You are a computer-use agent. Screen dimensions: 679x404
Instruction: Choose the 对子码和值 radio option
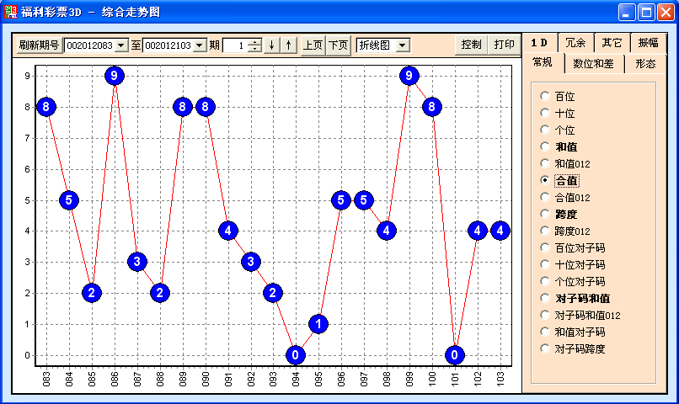tap(545, 298)
